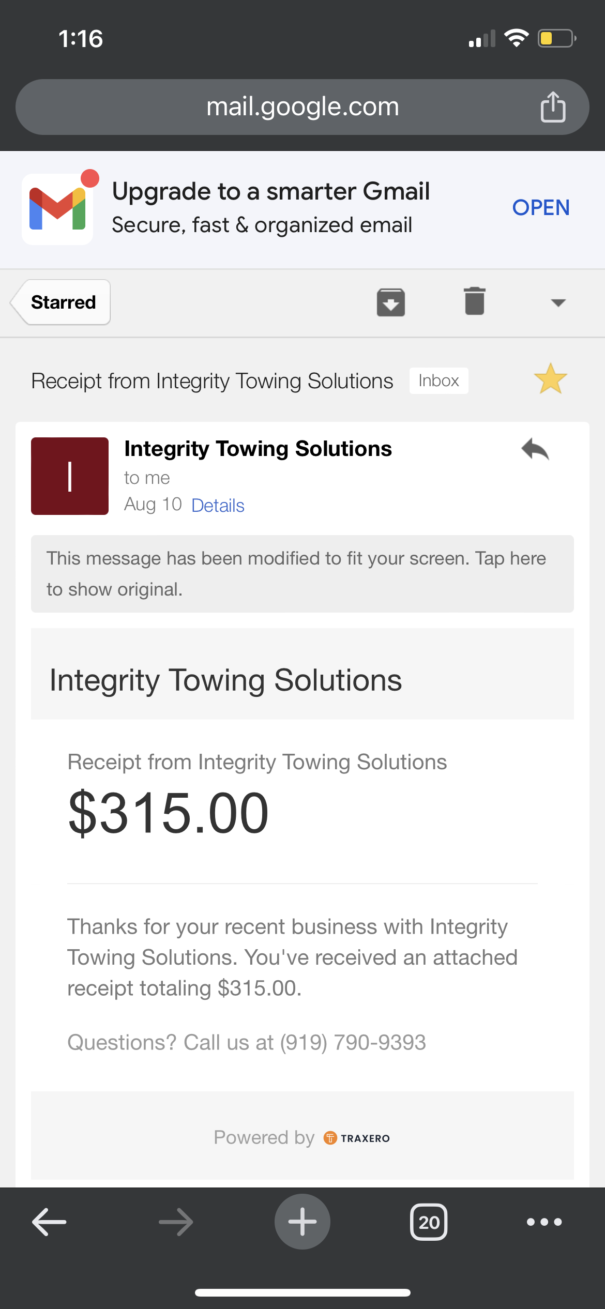The height and width of the screenshot is (1309, 605).
Task: Expand the more actions dropdown arrow
Action: (x=558, y=303)
